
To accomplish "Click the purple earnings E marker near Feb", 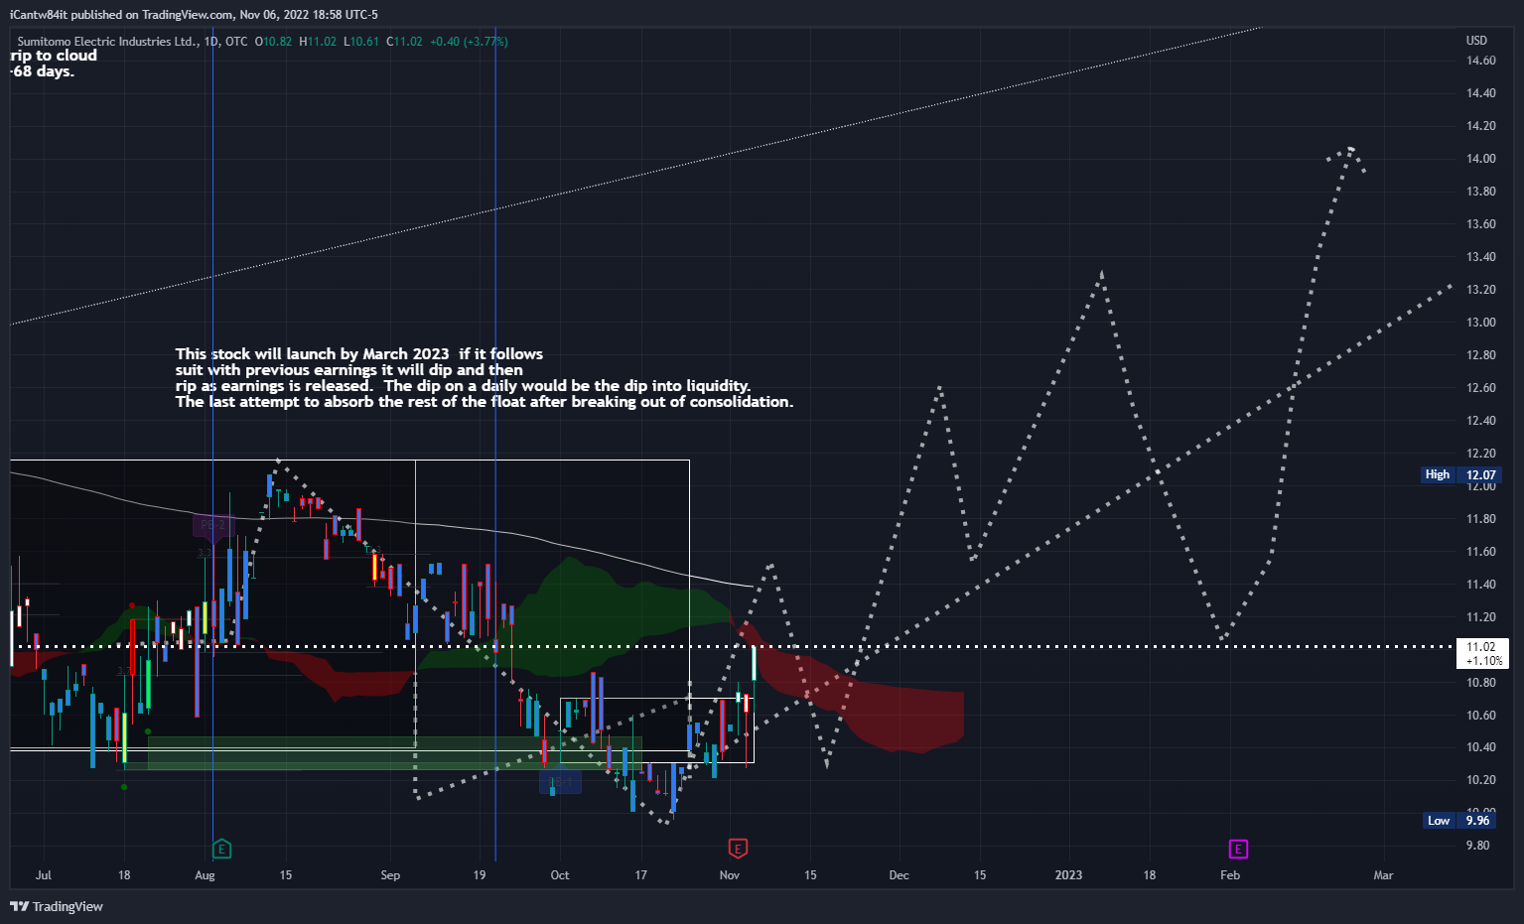I will click(x=1238, y=849).
